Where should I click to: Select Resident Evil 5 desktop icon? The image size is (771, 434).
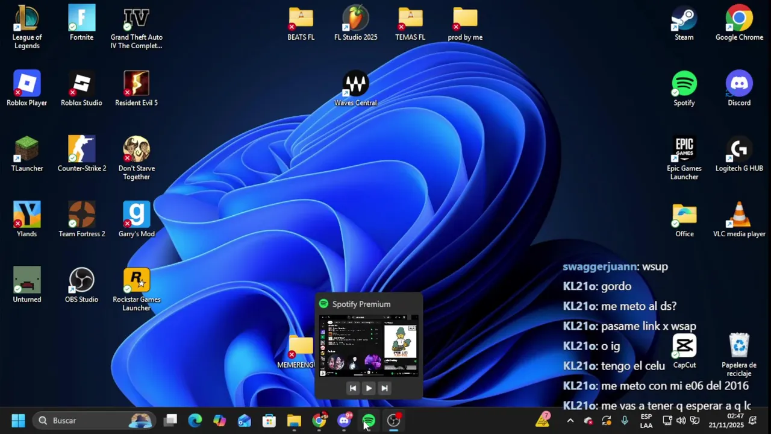pyautogui.click(x=136, y=88)
